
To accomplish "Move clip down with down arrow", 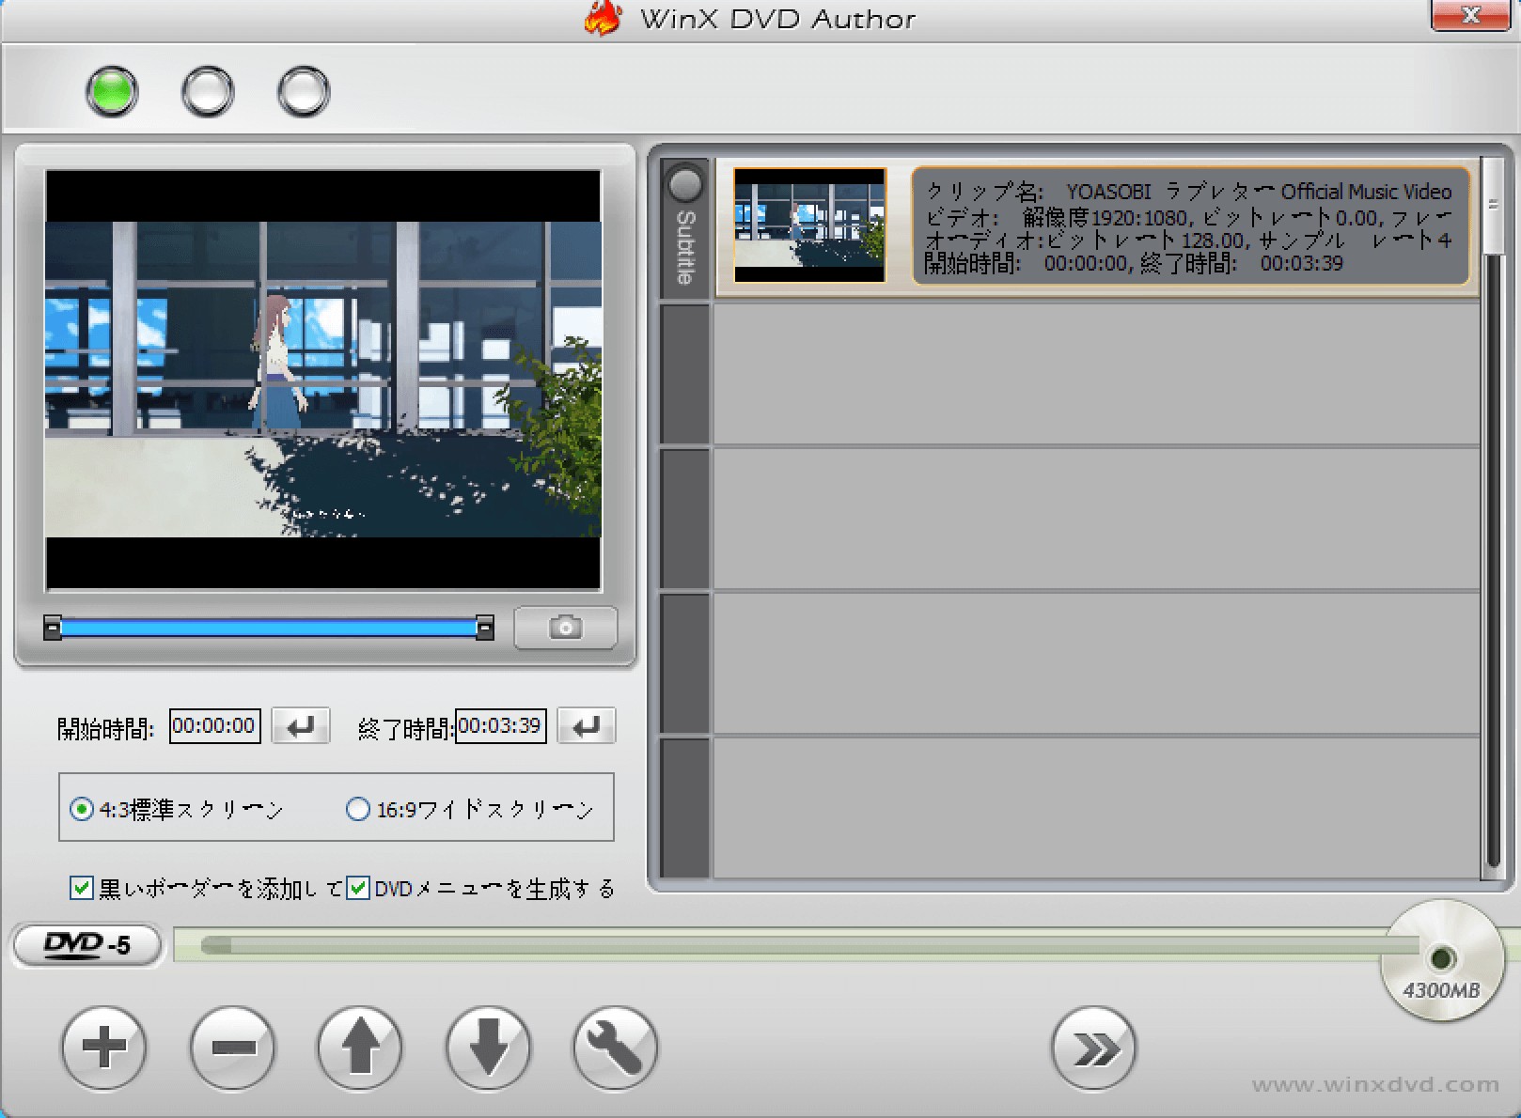I will coord(488,1048).
